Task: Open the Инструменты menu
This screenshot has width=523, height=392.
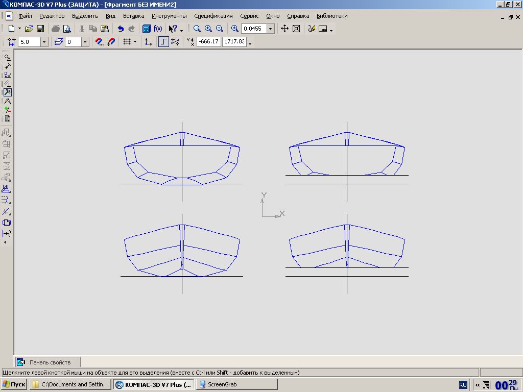Action: tap(169, 16)
